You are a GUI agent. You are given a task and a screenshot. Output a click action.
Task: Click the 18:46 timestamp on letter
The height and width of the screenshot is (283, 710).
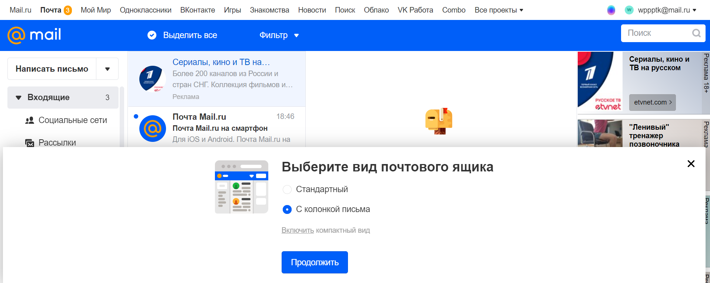(x=285, y=116)
